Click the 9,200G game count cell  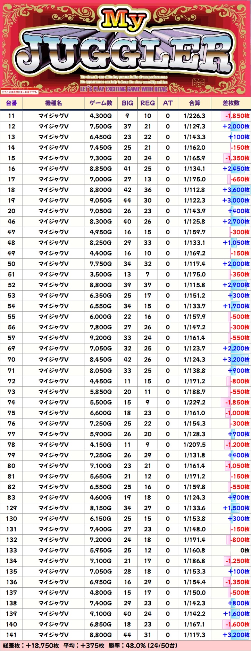[x=101, y=338]
